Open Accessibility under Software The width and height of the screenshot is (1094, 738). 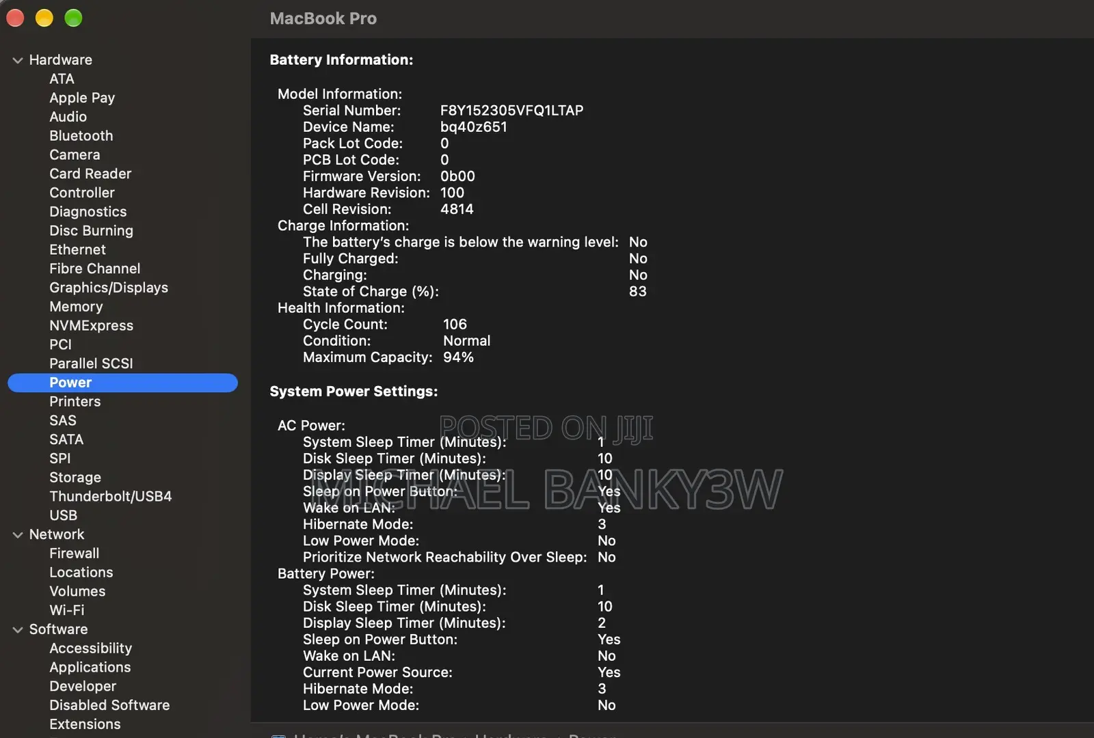(91, 648)
